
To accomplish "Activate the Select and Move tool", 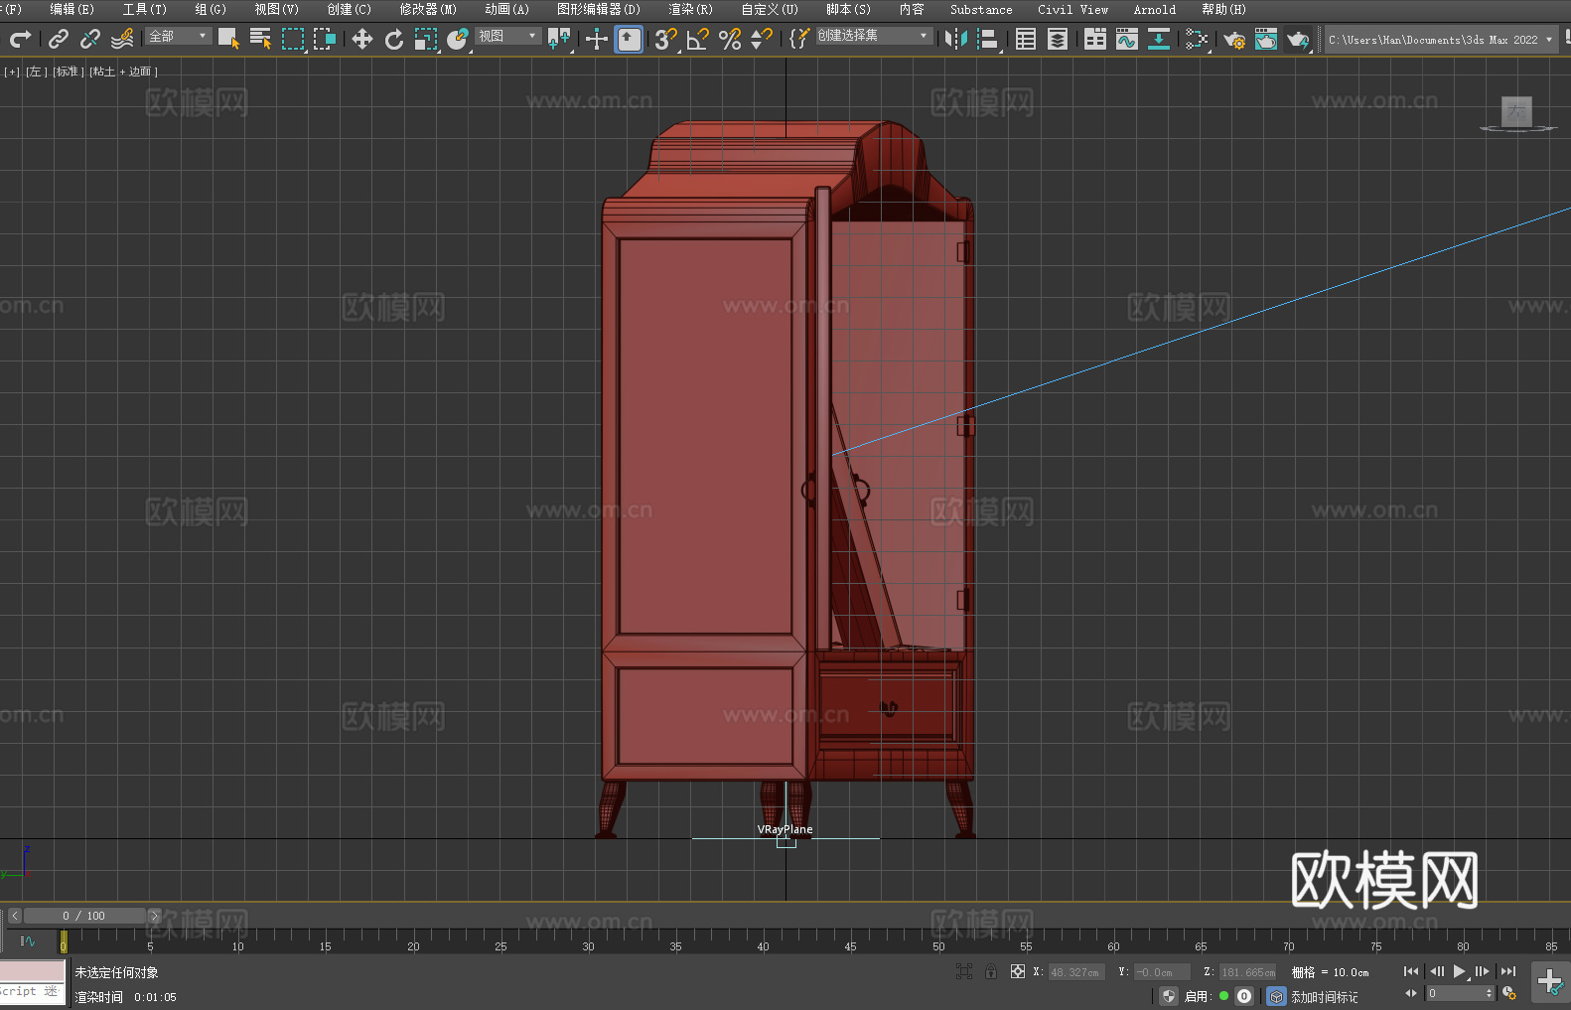I will 362,39.
